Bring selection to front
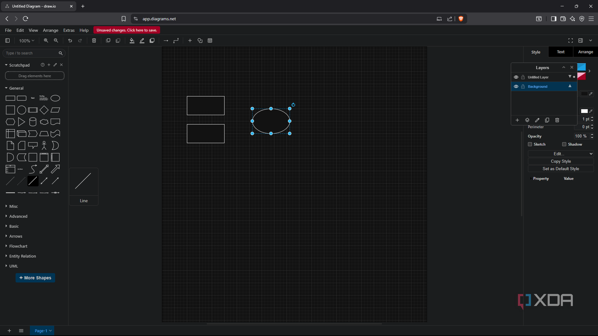The width and height of the screenshot is (598, 336). point(108,41)
